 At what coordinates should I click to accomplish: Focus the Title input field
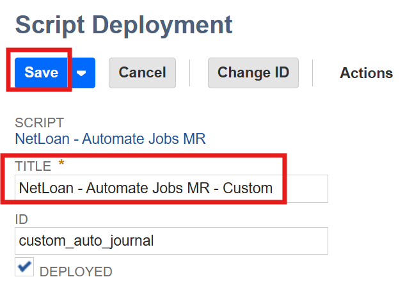tap(171, 189)
